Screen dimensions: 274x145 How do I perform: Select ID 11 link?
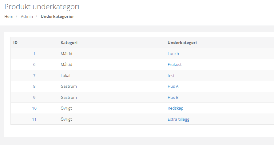point(34,119)
